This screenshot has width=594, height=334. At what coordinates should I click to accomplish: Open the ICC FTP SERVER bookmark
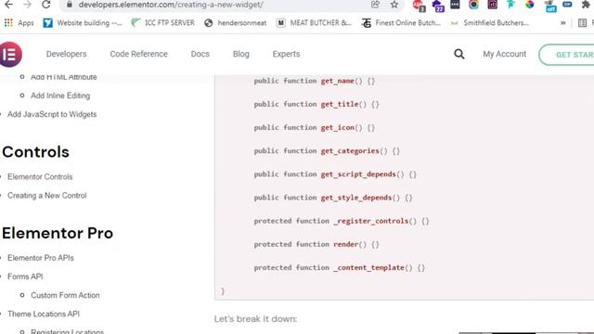pos(163,22)
